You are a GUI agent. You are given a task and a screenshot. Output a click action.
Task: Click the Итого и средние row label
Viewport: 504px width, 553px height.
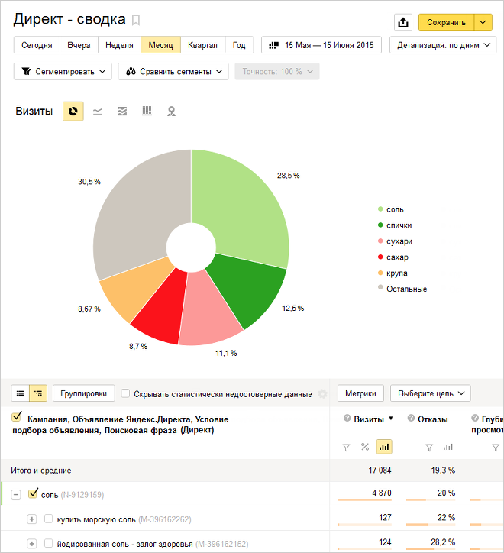(41, 470)
